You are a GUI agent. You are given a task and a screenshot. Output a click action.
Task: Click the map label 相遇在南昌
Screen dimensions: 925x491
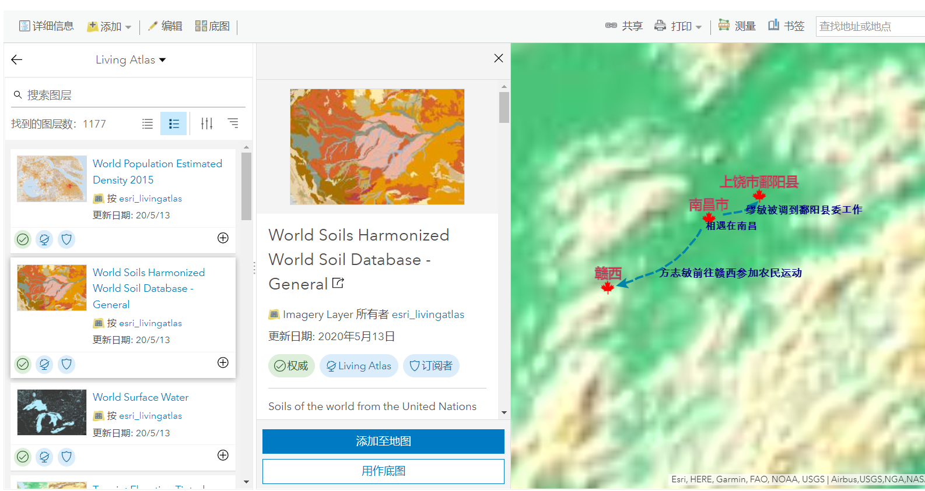click(731, 226)
